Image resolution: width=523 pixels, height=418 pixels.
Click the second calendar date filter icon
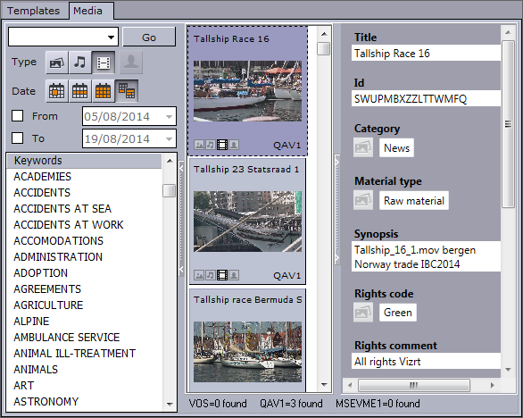point(80,91)
